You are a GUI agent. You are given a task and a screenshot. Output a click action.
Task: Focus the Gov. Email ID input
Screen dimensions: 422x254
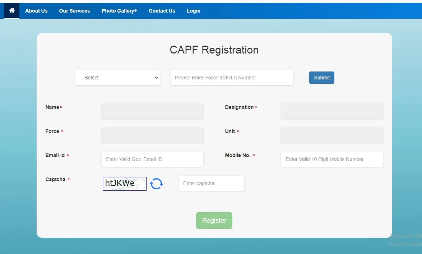(x=152, y=159)
